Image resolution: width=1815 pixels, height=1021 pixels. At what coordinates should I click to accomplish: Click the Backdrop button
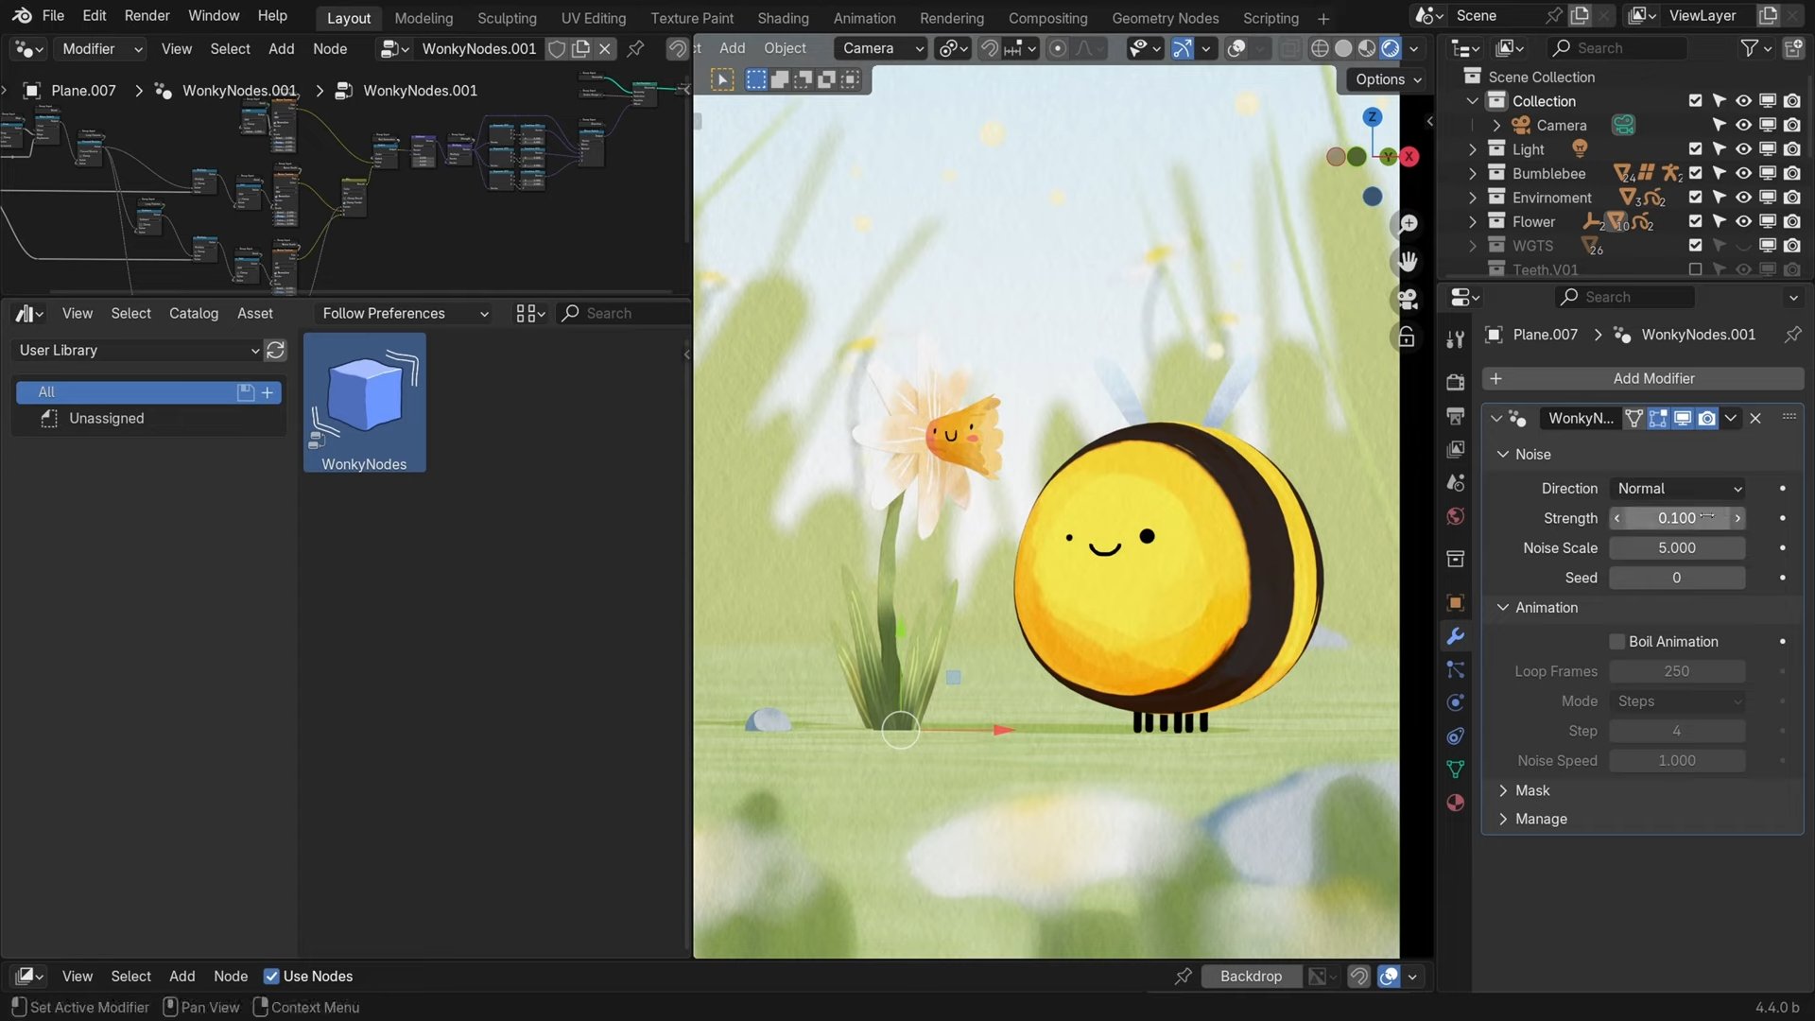pyautogui.click(x=1250, y=977)
